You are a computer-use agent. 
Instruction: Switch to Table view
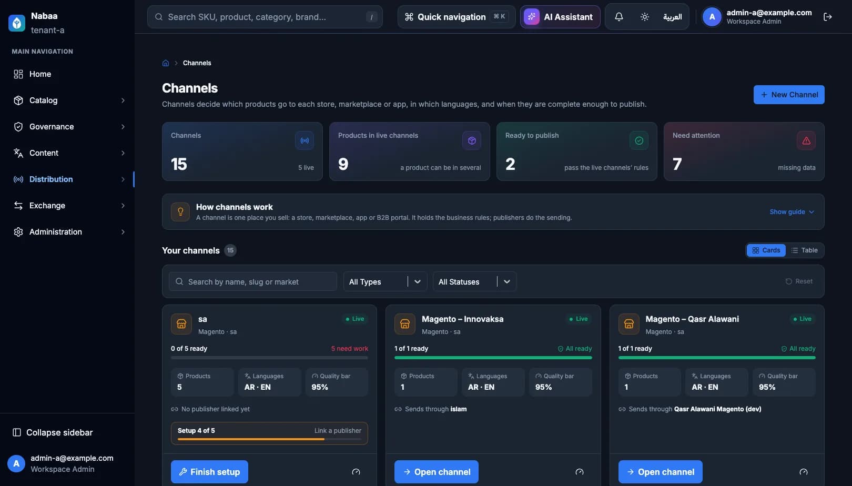tap(805, 250)
